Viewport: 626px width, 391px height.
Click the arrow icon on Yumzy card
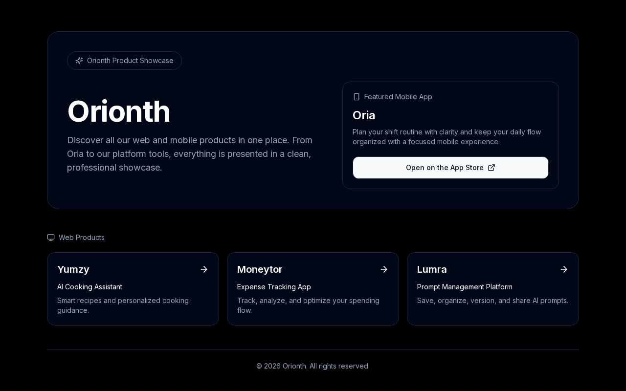point(204,269)
